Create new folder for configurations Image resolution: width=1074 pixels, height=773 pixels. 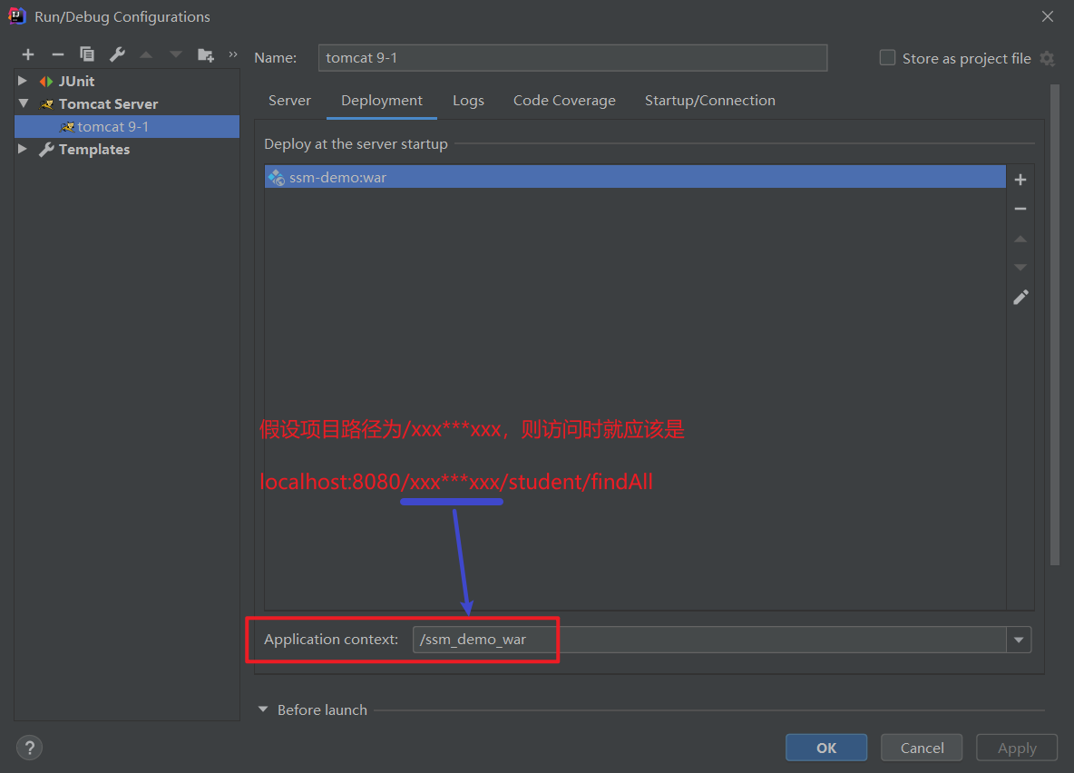pyautogui.click(x=206, y=54)
